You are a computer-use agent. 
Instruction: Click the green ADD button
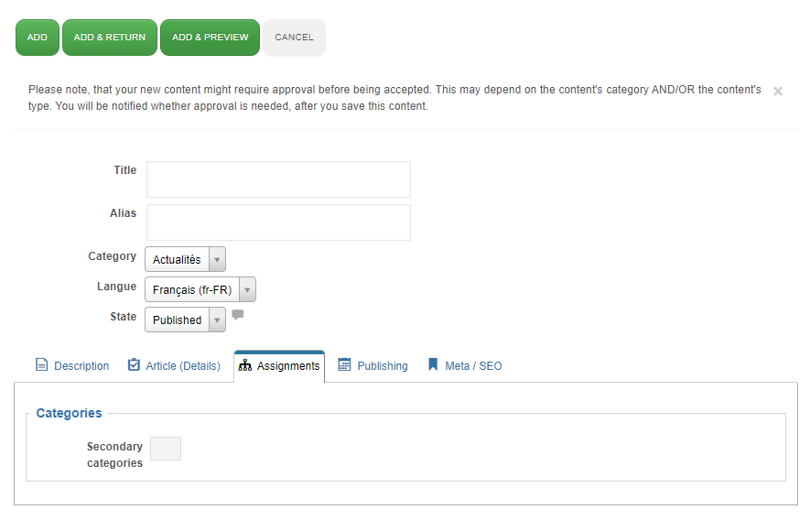38,38
